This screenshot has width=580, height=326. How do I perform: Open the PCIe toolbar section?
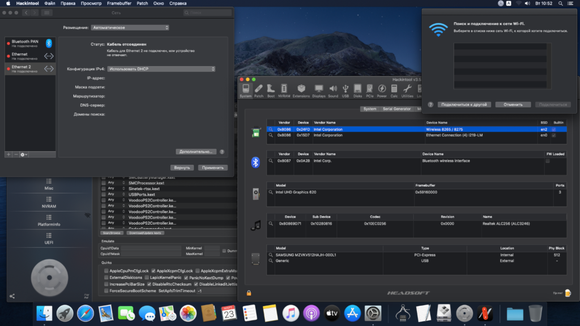click(x=369, y=91)
